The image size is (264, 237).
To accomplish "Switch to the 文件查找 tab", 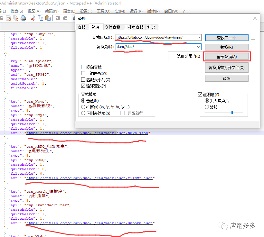I will coord(113,27).
